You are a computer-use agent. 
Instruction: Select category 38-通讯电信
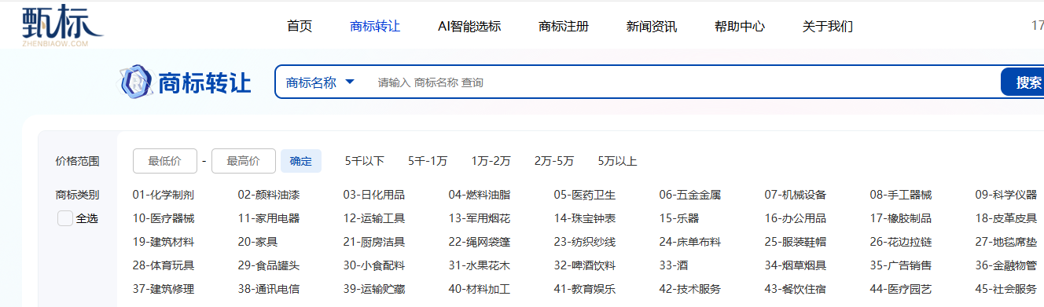point(269,289)
